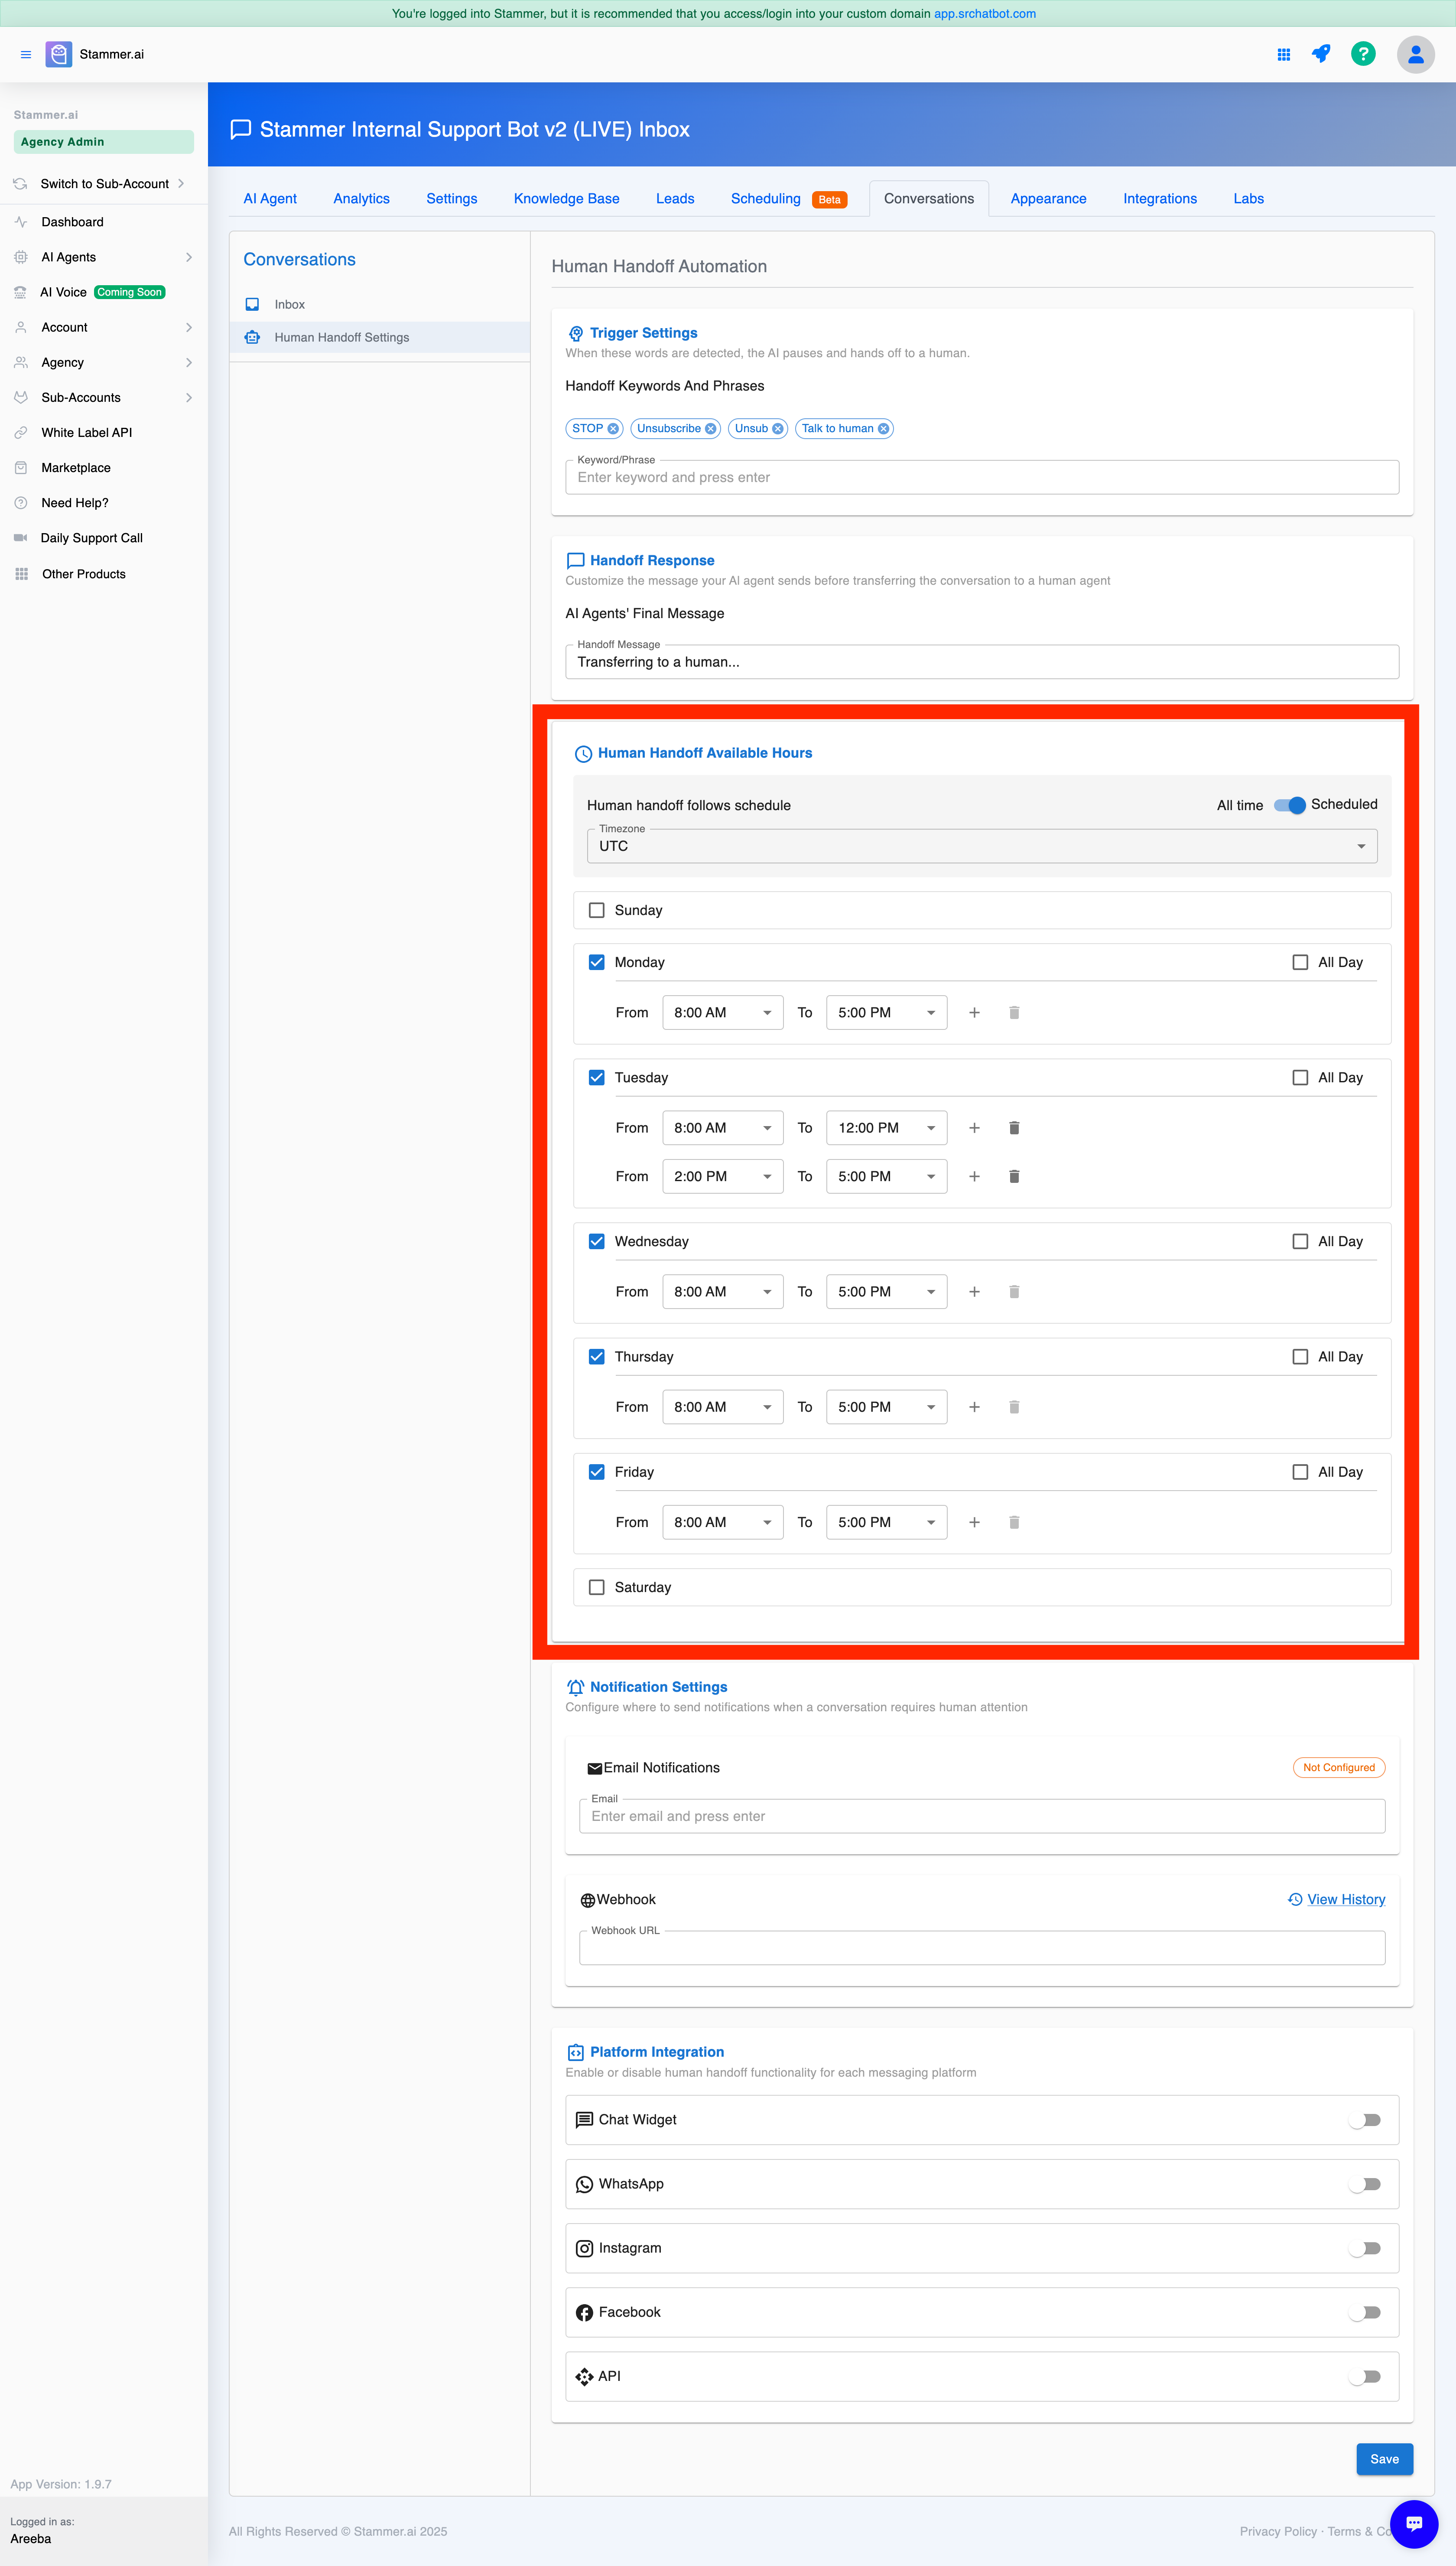
Task: Enable the WhatsApp handoff toggle
Action: (x=1365, y=2184)
